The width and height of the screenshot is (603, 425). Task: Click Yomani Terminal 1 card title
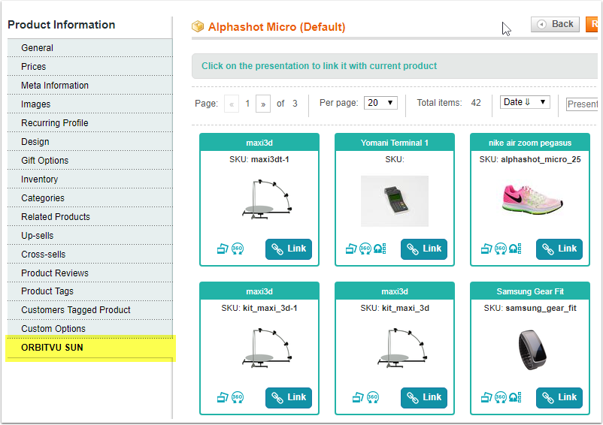pos(395,143)
